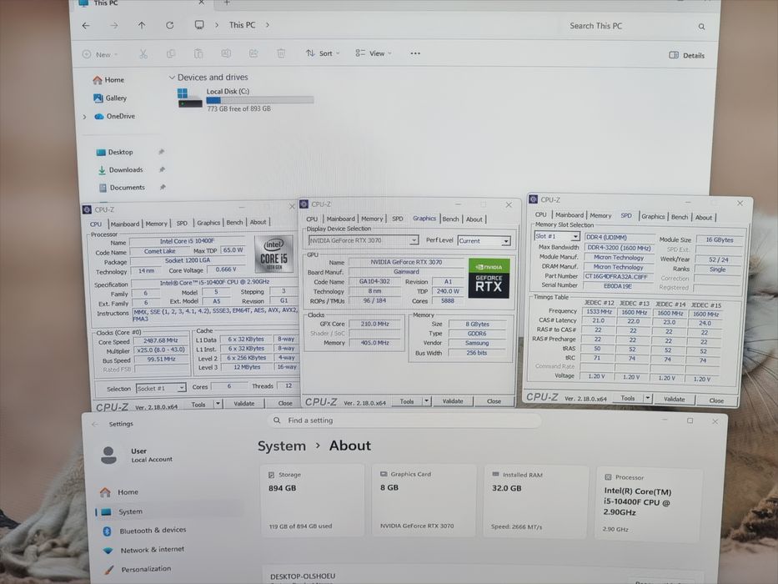Open the Storage 894 GB card

coord(313,501)
